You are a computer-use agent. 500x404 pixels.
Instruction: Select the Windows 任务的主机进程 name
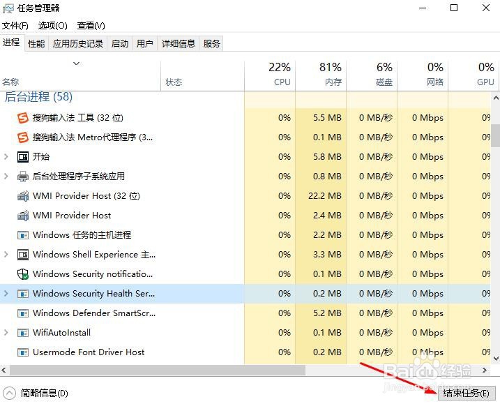[x=82, y=235]
